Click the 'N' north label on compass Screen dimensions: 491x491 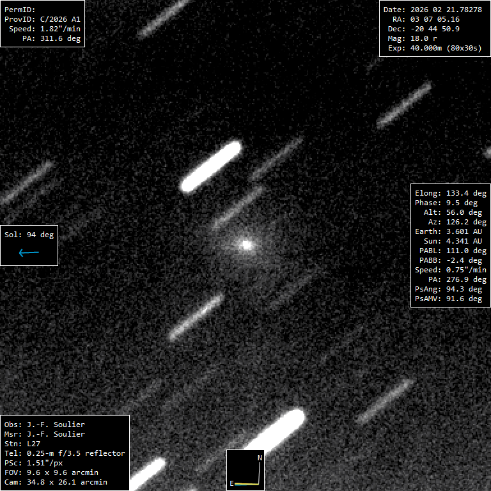[260, 458]
